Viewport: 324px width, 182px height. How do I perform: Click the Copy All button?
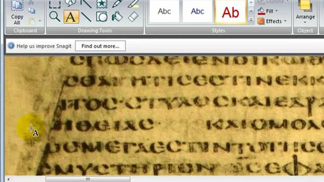17,13
